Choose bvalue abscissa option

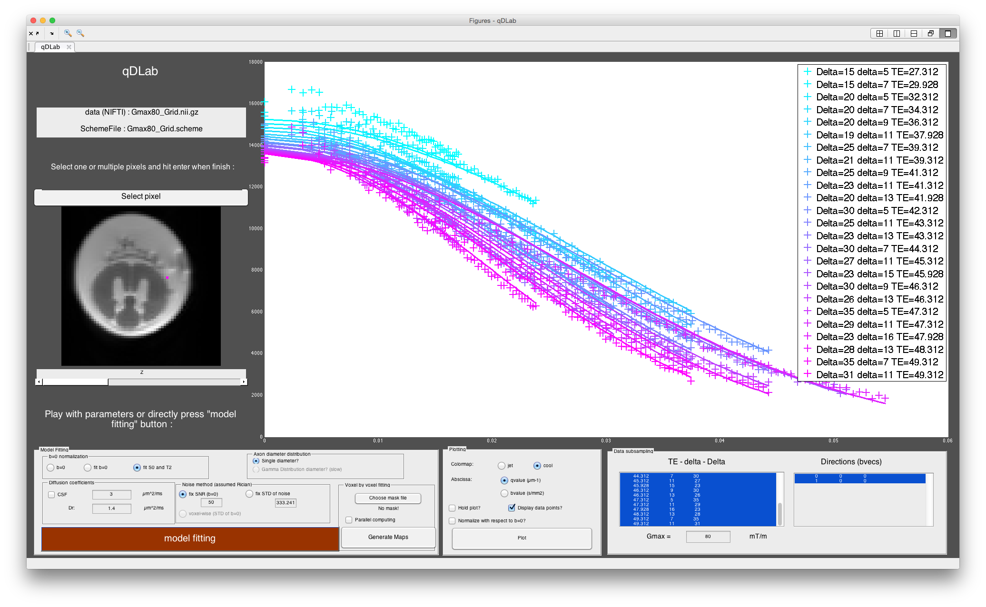point(504,493)
